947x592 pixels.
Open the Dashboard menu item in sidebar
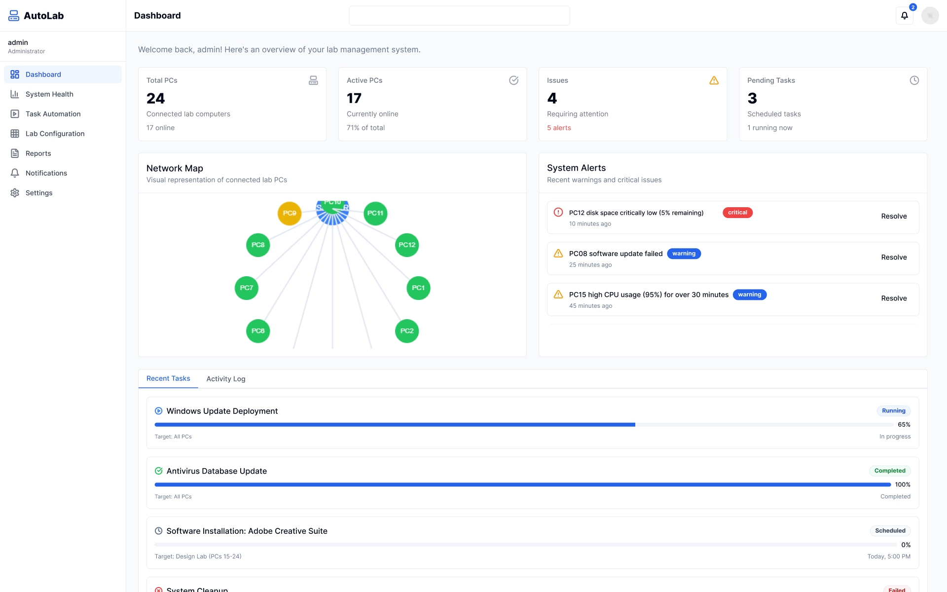[43, 74]
